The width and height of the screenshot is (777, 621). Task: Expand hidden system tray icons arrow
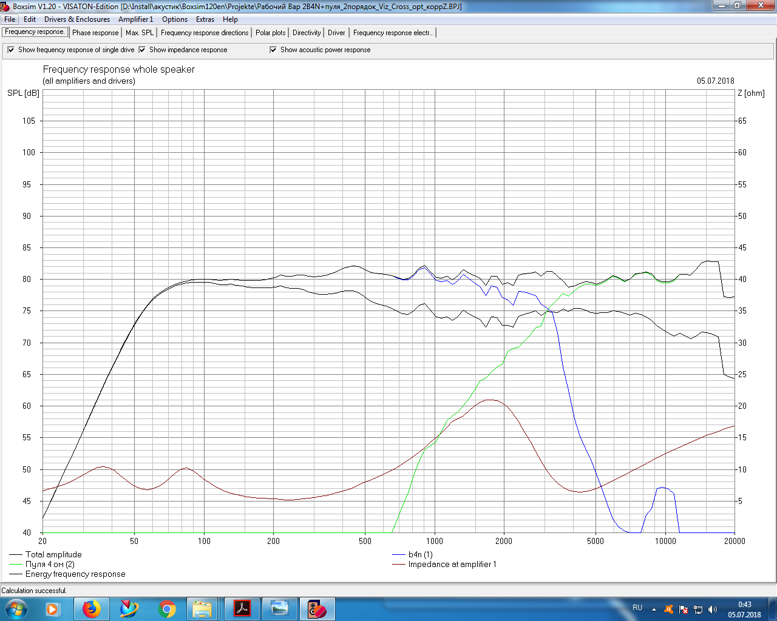coord(654,609)
